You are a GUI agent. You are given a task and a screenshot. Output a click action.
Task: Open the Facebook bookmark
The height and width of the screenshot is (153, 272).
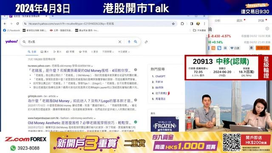coord(11,30)
